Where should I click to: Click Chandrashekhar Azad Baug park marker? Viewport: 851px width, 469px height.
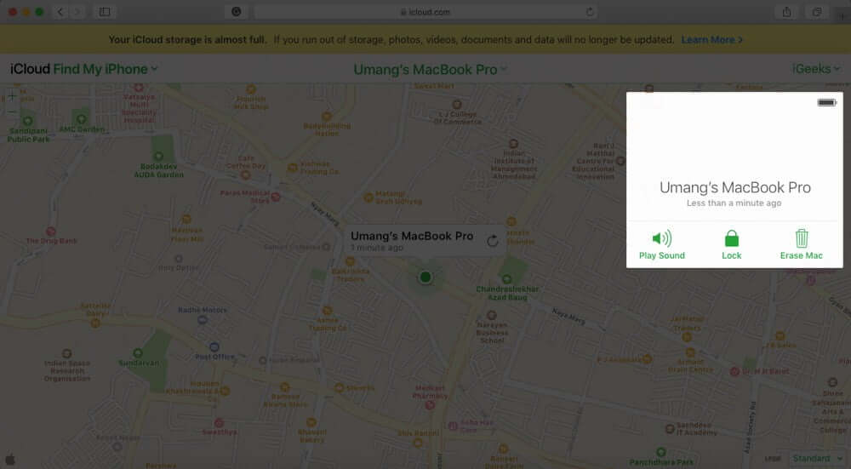click(x=506, y=279)
